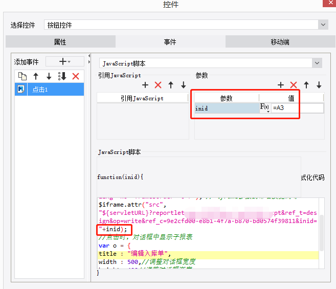Switch to the 属性 tab

point(60,41)
